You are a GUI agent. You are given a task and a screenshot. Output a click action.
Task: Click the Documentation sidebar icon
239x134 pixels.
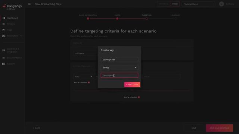click(x=3, y=58)
